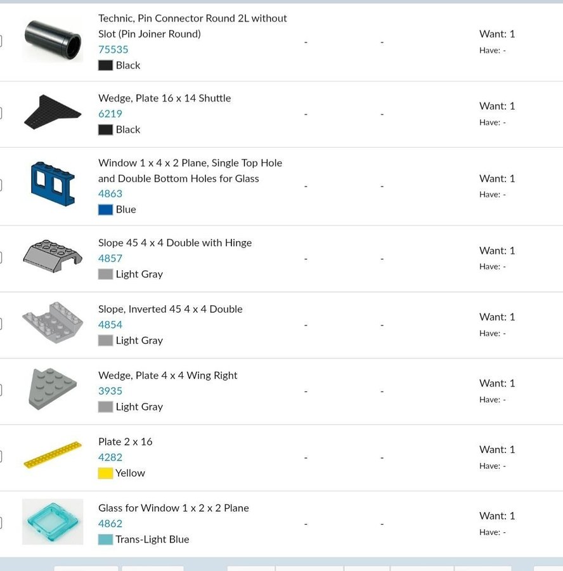Check the box for the Plate 2 x 16 row
This screenshot has height=571, width=563.
coord(1,456)
